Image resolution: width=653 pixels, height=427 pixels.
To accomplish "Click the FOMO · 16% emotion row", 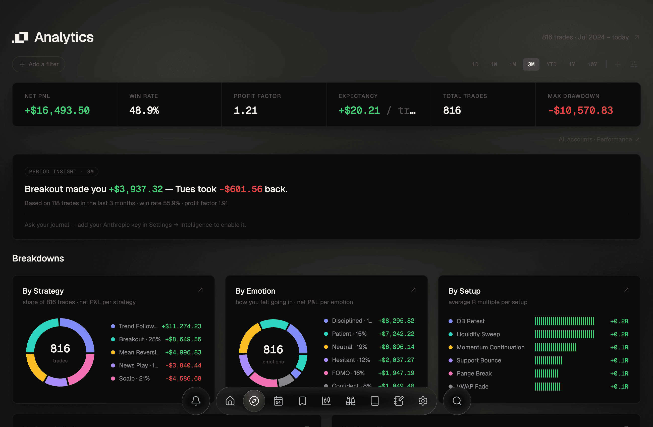I will pos(369,373).
